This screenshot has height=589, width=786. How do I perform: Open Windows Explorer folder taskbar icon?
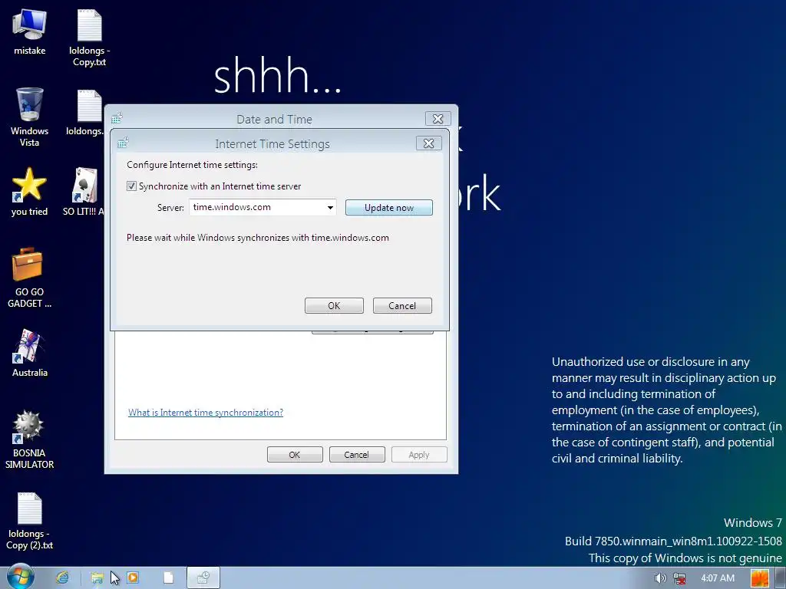(x=97, y=578)
